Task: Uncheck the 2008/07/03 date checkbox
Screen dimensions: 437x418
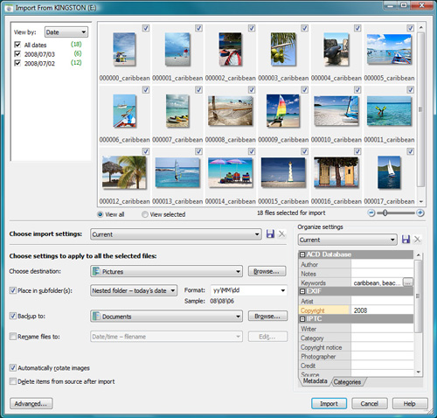Action: (17, 54)
